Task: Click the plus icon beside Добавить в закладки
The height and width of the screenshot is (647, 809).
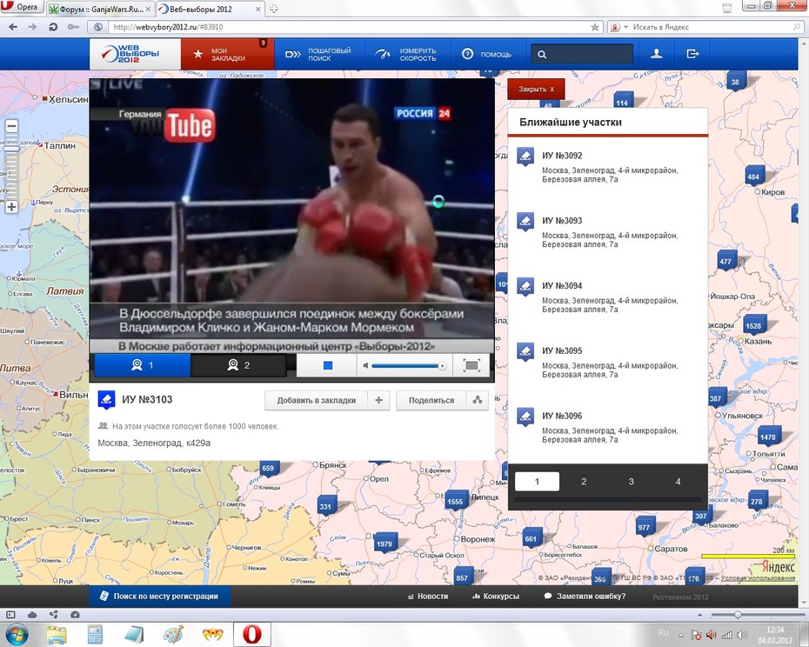Action: coord(378,400)
